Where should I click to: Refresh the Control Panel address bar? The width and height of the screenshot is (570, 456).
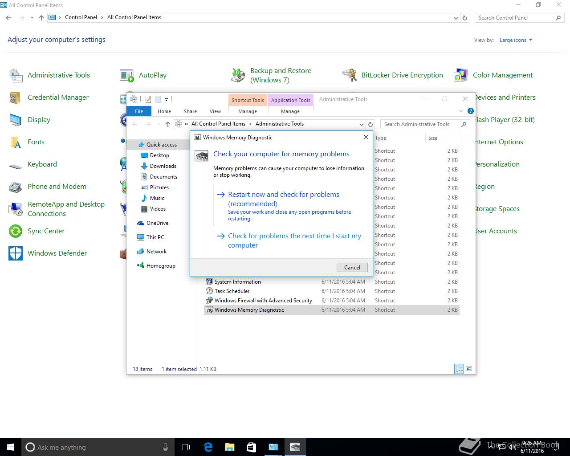click(x=465, y=18)
